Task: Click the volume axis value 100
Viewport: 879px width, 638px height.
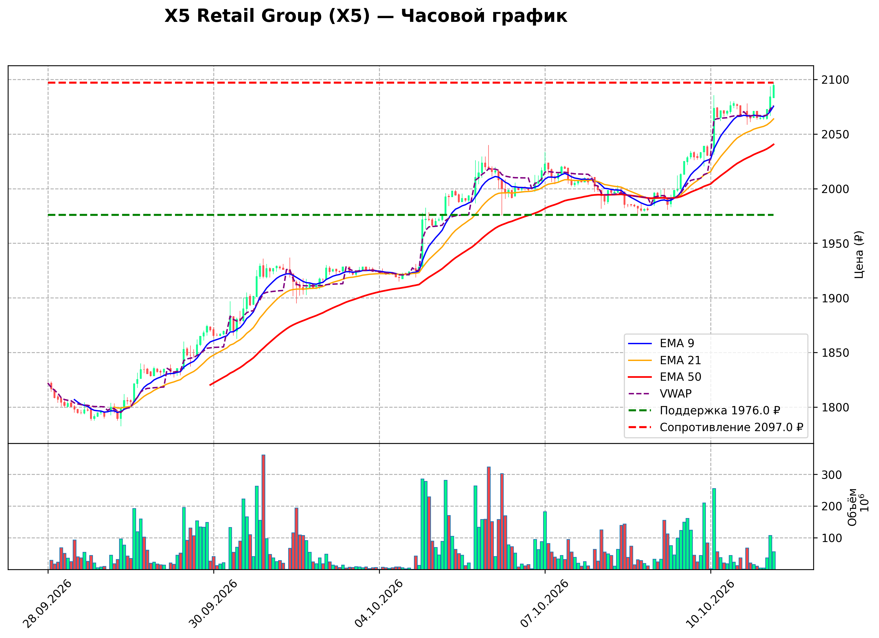Action: coord(832,538)
